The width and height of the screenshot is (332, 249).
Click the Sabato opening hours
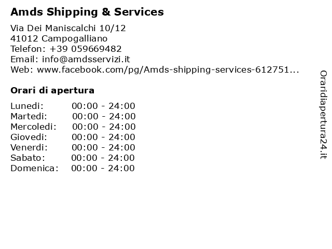coord(103,158)
